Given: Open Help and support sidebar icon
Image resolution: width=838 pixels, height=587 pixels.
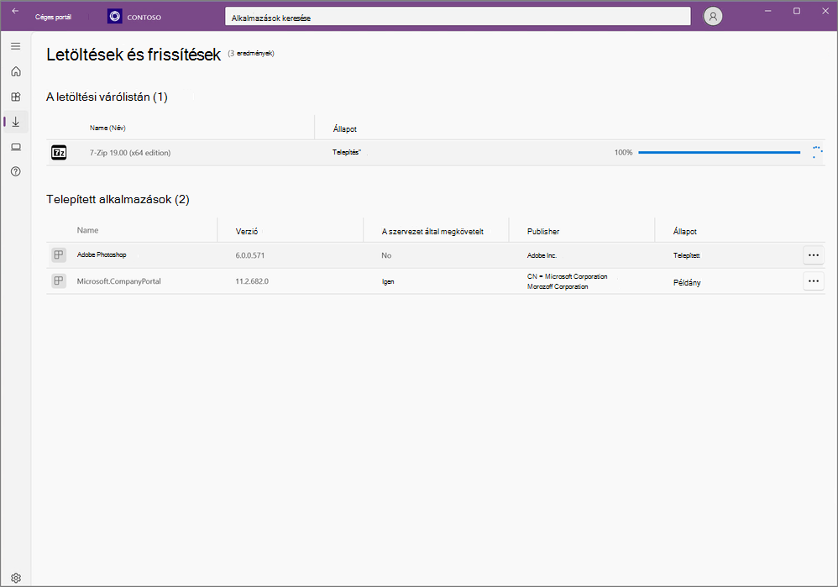Looking at the screenshot, I should 15,171.
